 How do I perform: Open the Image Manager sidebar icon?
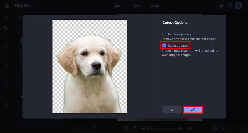(6, 18)
